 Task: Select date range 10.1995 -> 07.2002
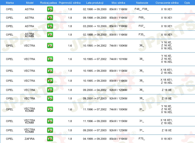[95, 59]
